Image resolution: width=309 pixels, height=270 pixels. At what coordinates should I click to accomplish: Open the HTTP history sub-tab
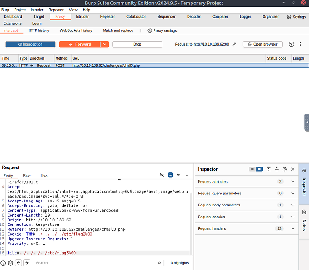coord(39,30)
